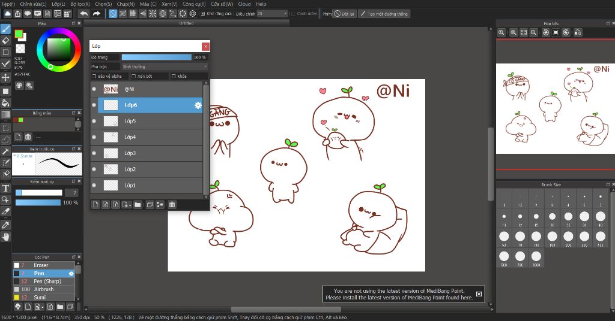
Task: Click the cloud save icon in toolbar
Action: click(7, 14)
